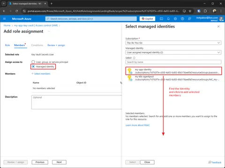Switch to the Conditions tab
The height and width of the screenshot is (168, 225).
coord(37,45)
